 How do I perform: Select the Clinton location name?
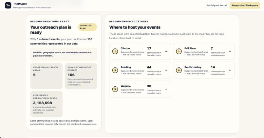point(125,48)
